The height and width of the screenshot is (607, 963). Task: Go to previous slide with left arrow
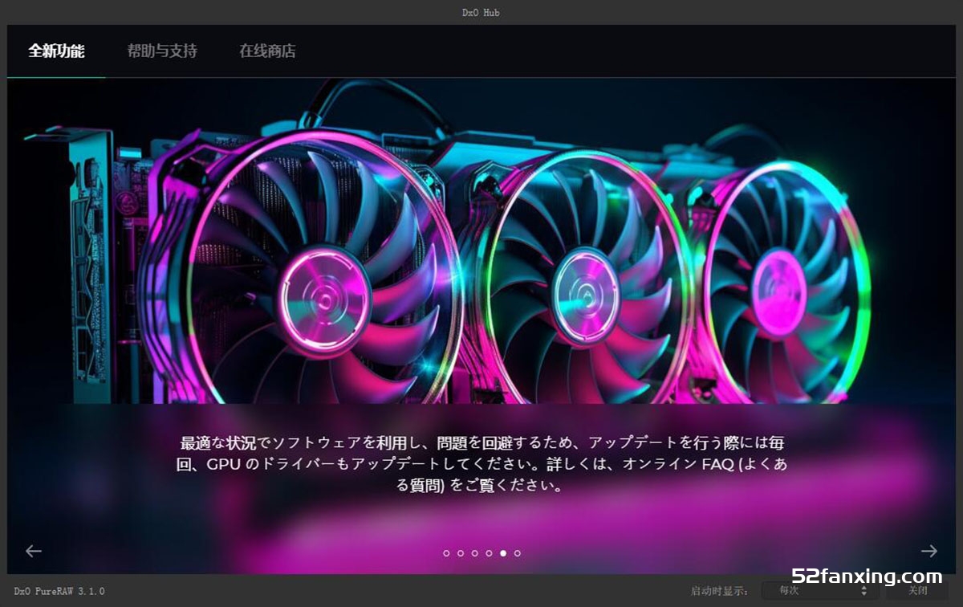click(34, 551)
